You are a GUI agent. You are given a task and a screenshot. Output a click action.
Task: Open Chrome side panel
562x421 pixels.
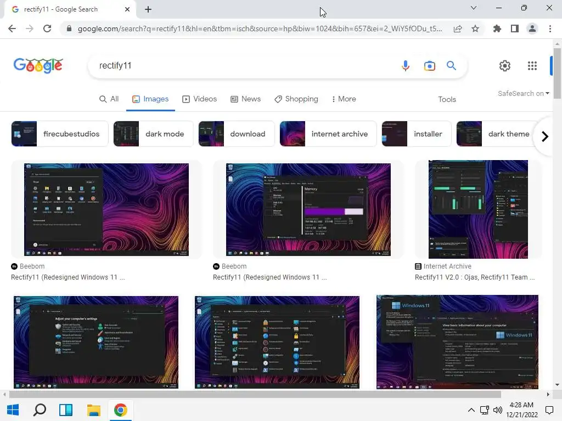pyautogui.click(x=515, y=29)
